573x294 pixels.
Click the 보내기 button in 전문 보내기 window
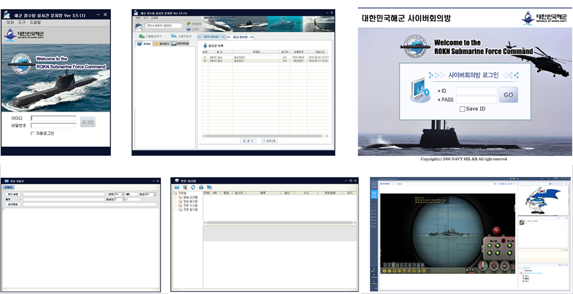pyautogui.click(x=8, y=187)
